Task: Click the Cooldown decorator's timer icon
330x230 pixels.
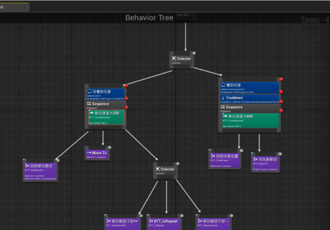Action: (x=223, y=98)
